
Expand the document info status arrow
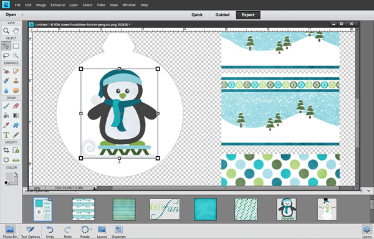pos(95,188)
